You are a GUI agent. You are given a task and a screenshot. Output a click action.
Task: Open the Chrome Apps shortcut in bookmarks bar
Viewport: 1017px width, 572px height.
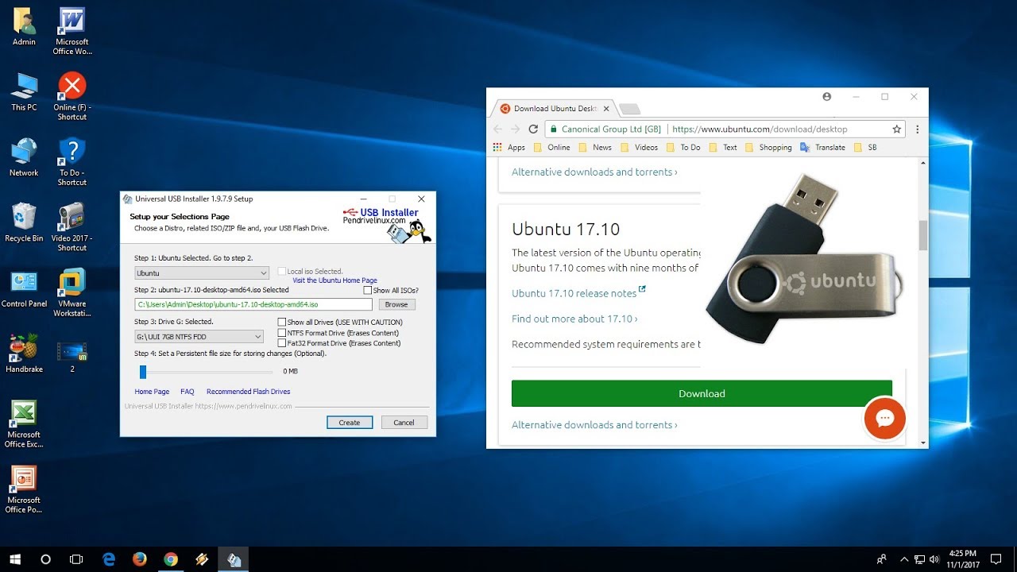point(509,147)
